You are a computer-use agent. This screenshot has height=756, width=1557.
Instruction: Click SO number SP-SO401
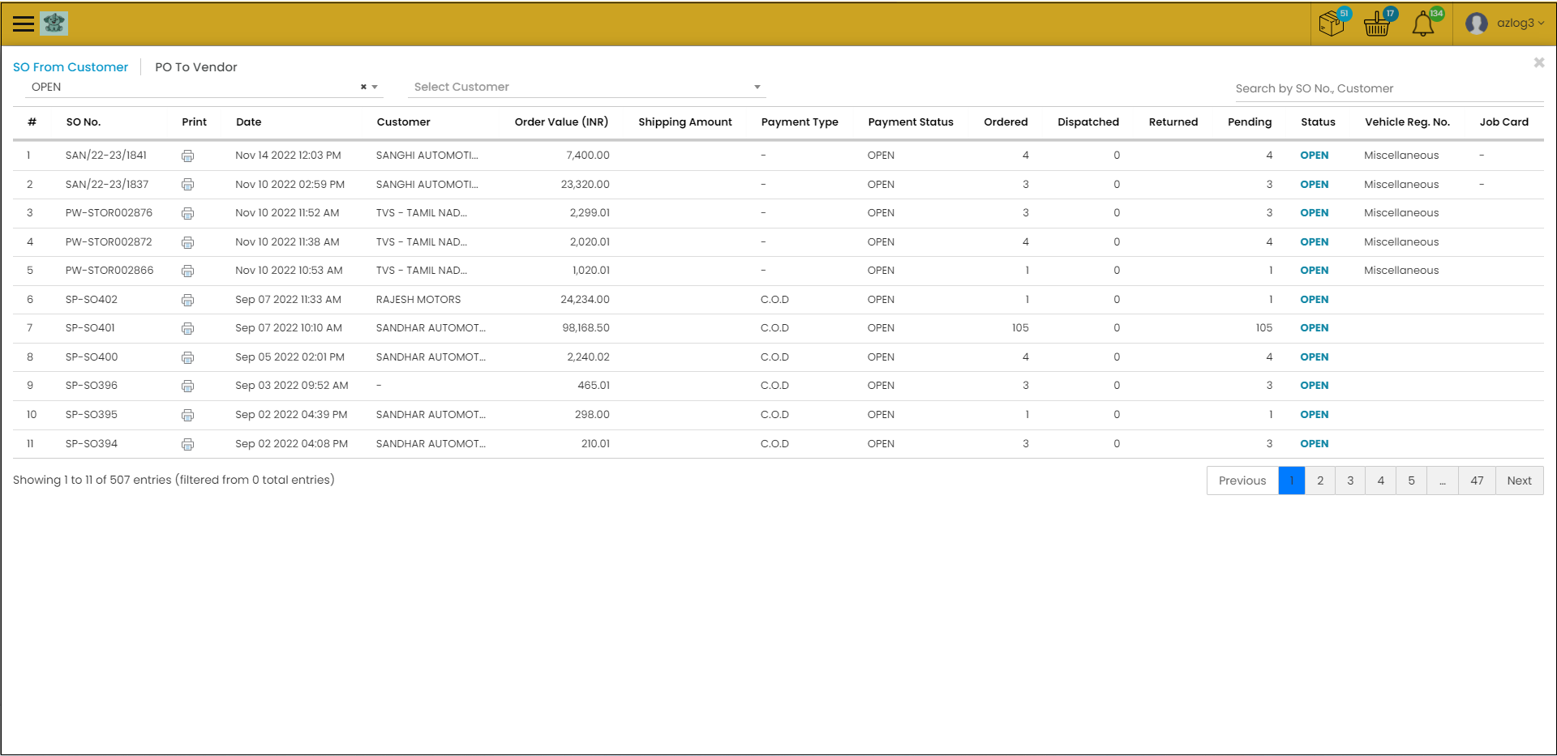90,328
